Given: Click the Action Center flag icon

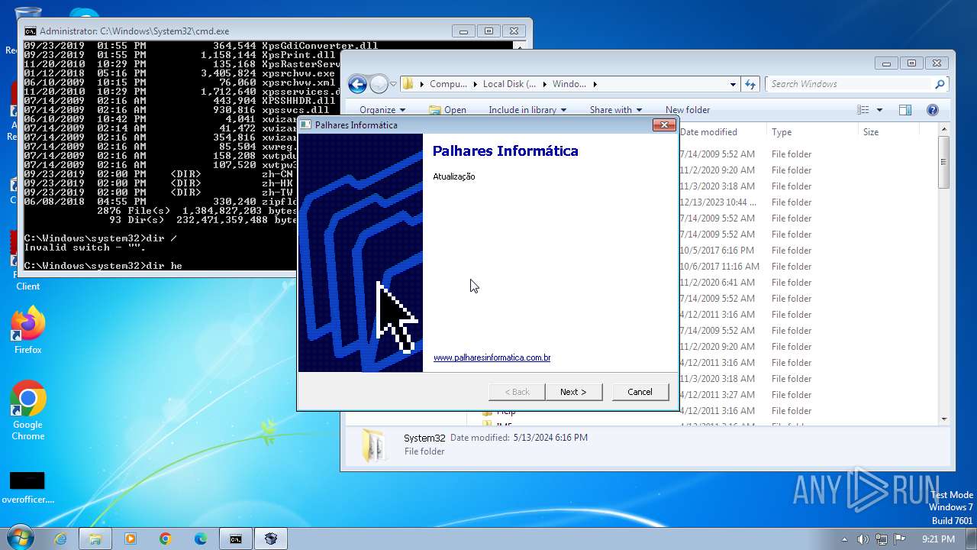Looking at the screenshot, I should [x=899, y=539].
